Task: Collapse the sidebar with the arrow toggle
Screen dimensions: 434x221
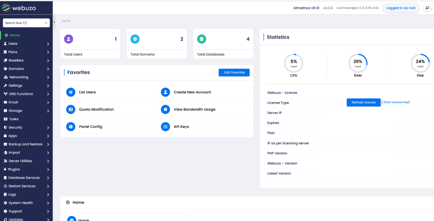Action: (x=54, y=22)
